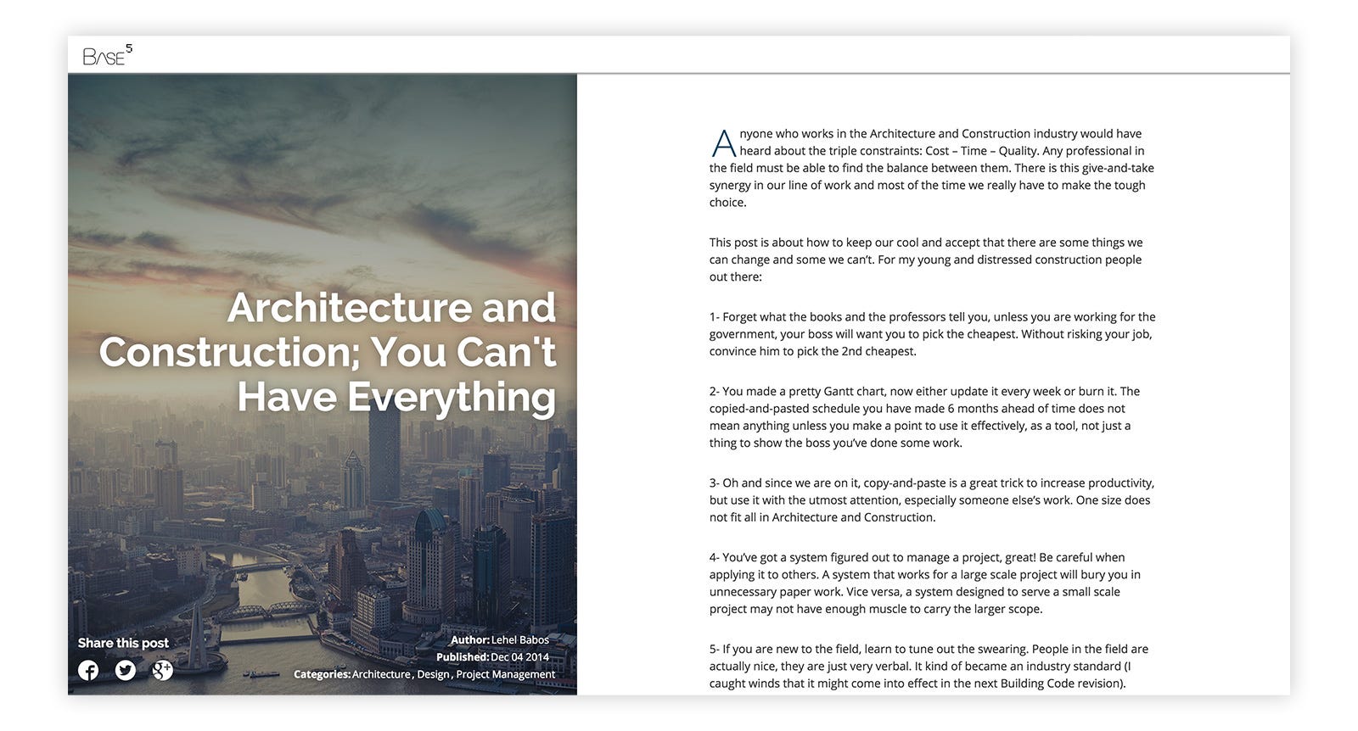Open author Lehel Babos link
Viewport: 1358px width, 731px height.
(520, 640)
